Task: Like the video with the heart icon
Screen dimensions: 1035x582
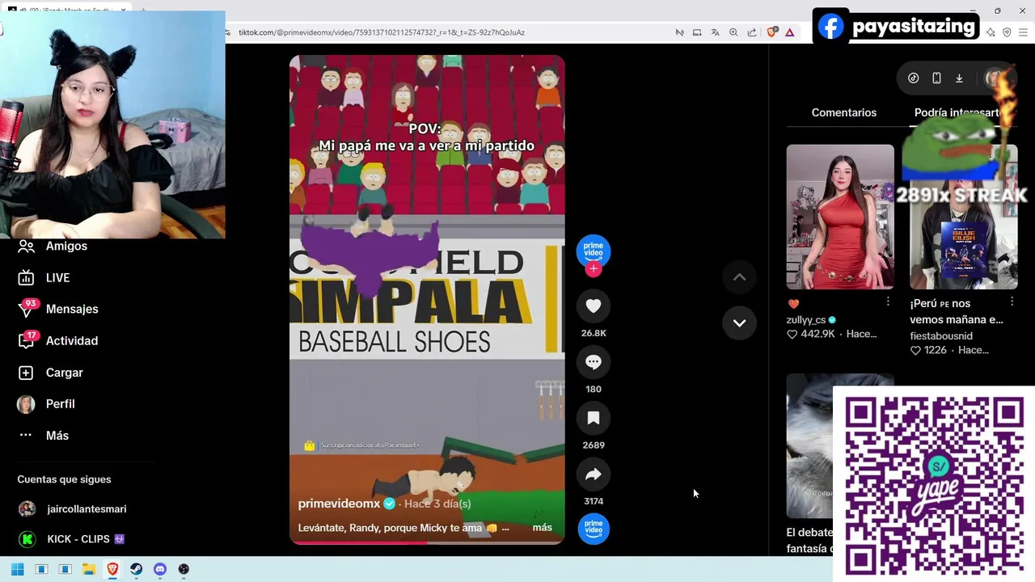Action: [594, 306]
